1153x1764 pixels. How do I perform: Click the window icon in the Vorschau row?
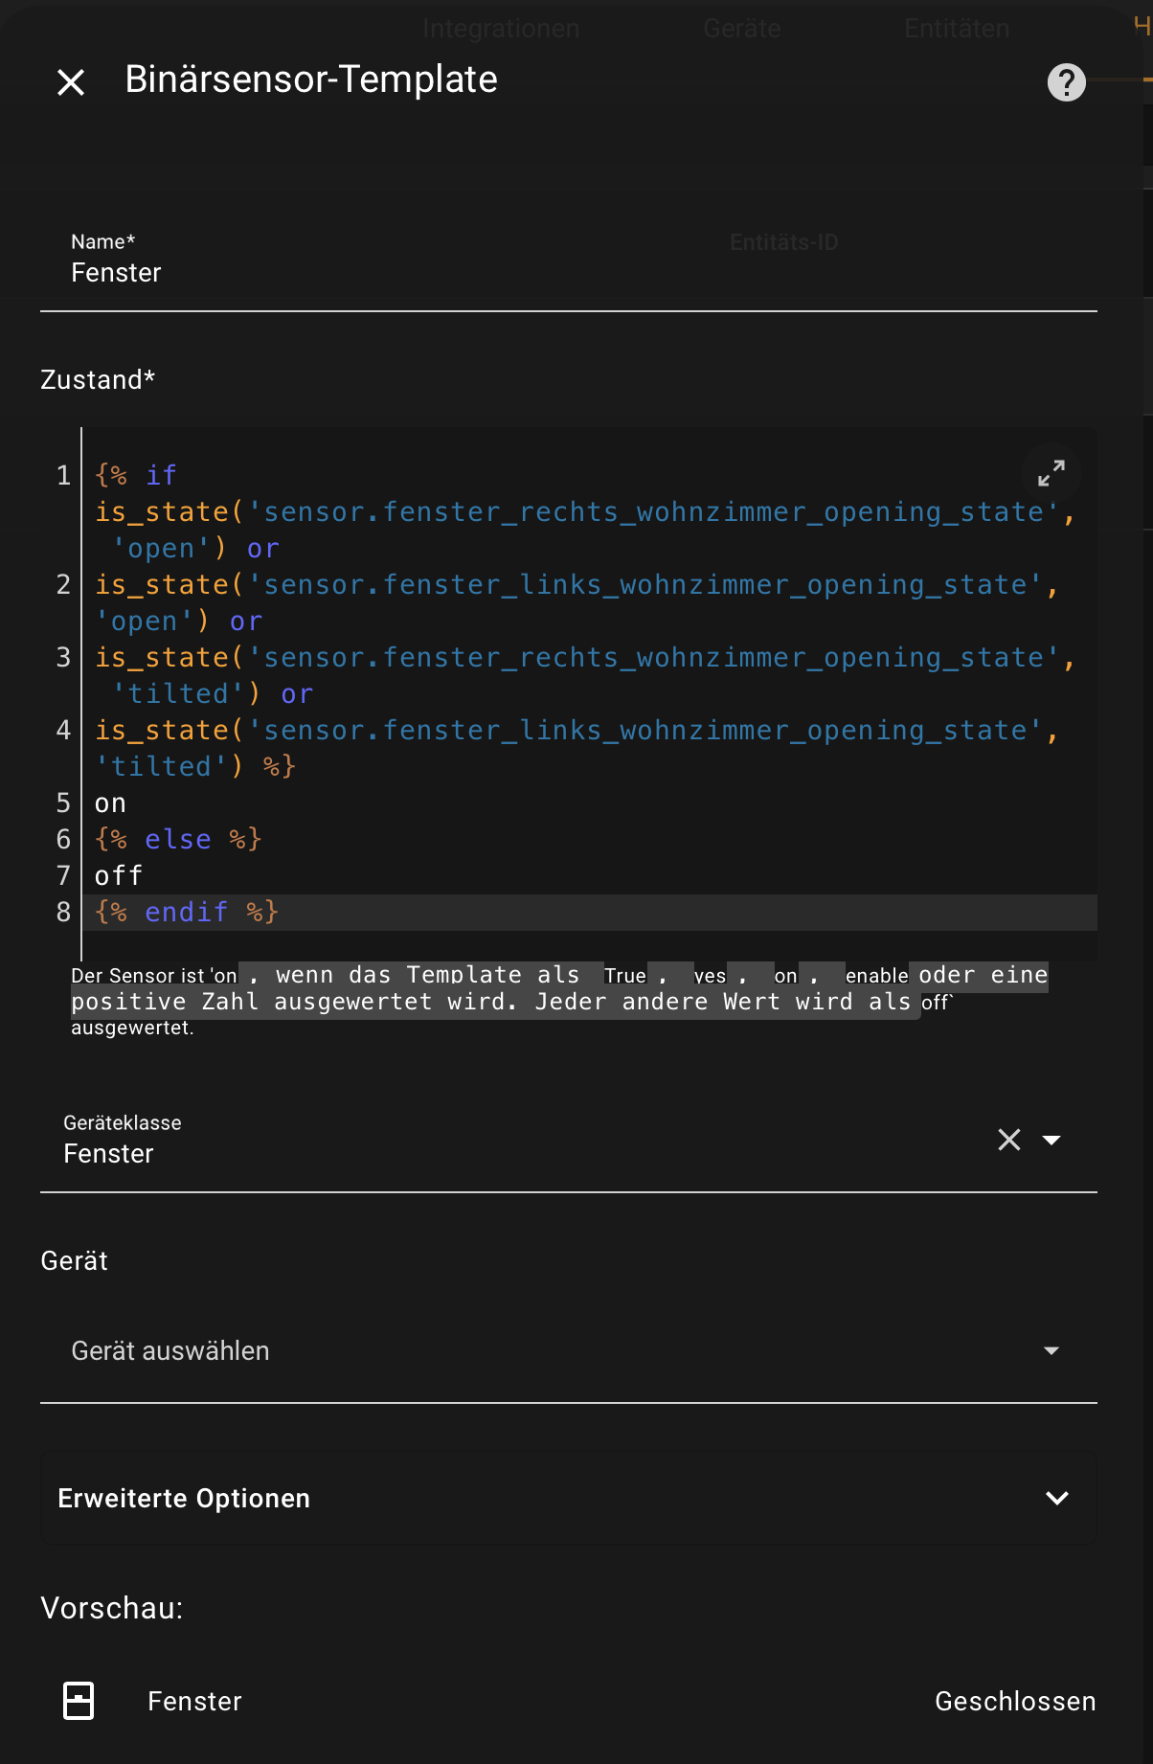79,1701
